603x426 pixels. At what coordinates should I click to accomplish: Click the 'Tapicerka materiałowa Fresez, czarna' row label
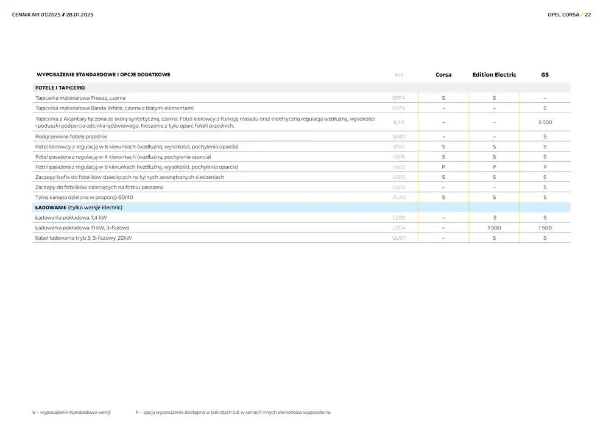pos(80,98)
